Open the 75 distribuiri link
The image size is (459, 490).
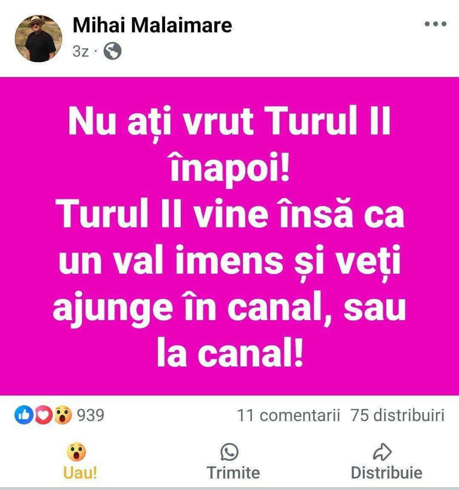point(397,415)
